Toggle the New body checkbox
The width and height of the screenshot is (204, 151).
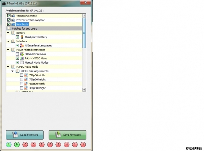tap(9, 24)
